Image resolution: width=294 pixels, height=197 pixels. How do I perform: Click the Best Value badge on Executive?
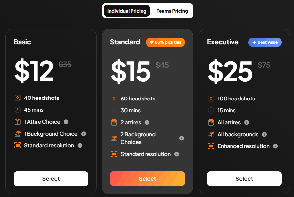[x=265, y=42]
